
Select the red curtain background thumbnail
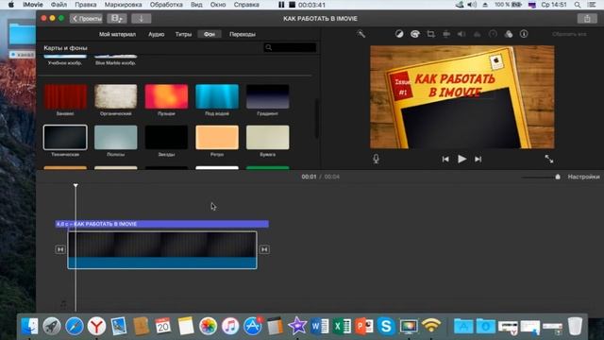point(65,96)
